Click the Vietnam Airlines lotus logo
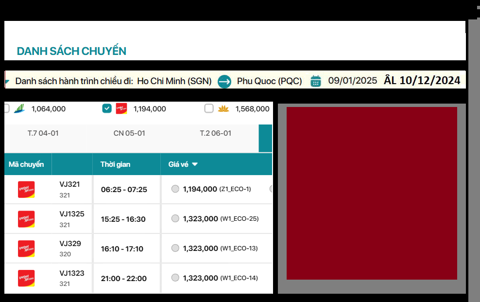The width and height of the screenshot is (480, 302). tap(223, 108)
